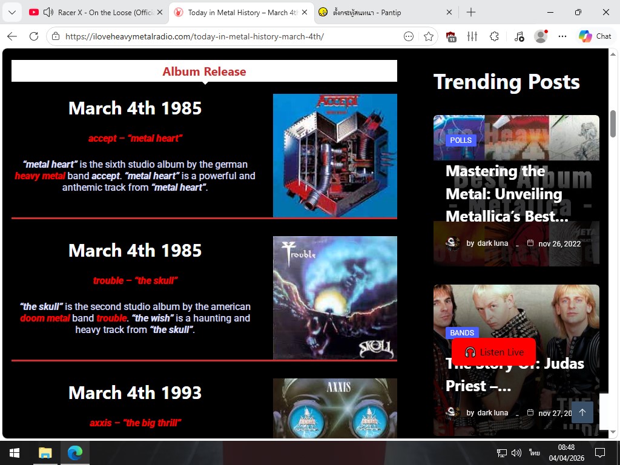
Task: Click the Trending Posts heading
Action: pyautogui.click(x=507, y=82)
